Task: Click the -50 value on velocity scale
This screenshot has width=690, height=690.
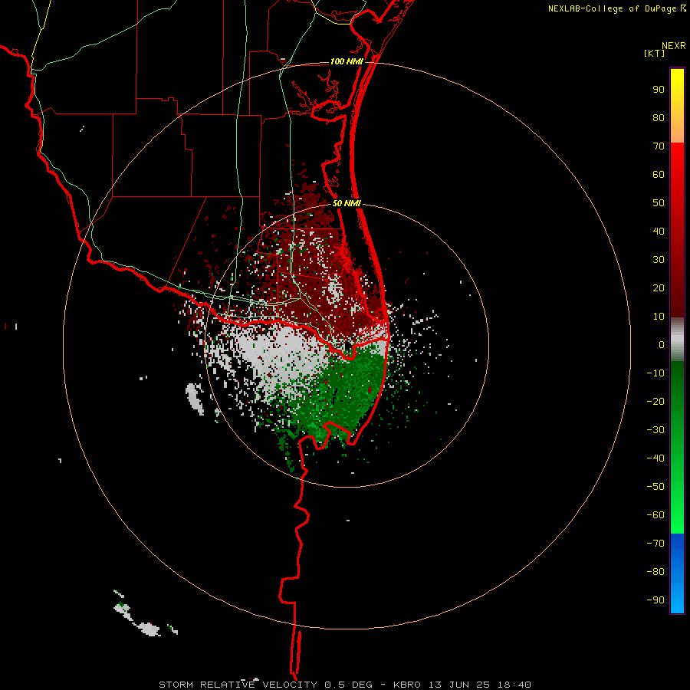Action: coord(655,487)
